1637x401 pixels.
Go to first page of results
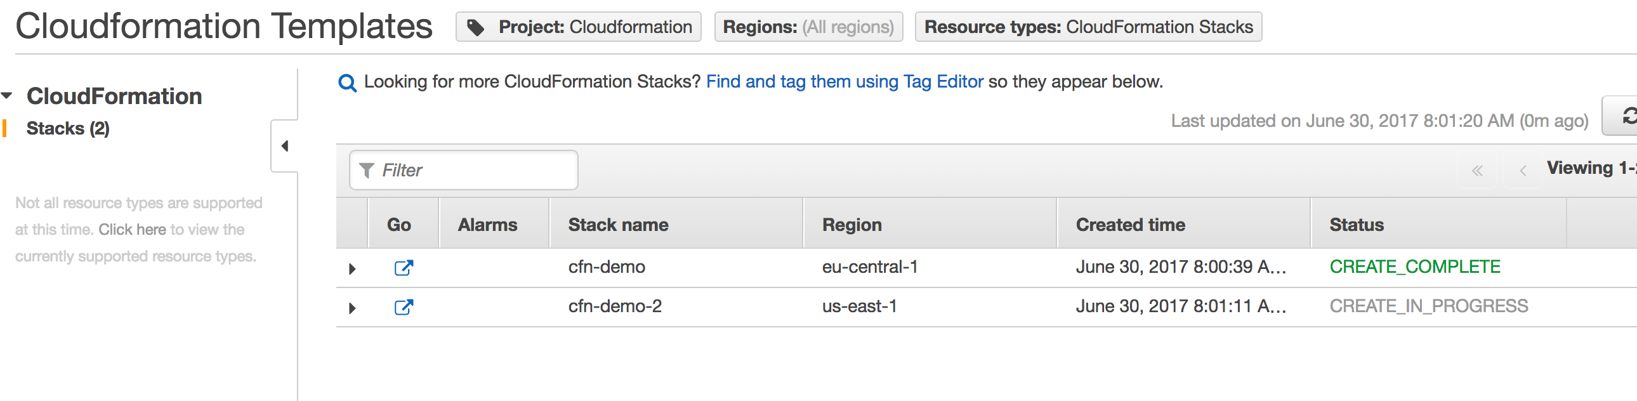tap(1477, 170)
